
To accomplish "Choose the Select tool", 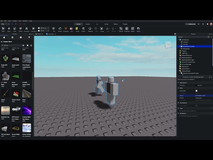I will (x=3, y=29).
